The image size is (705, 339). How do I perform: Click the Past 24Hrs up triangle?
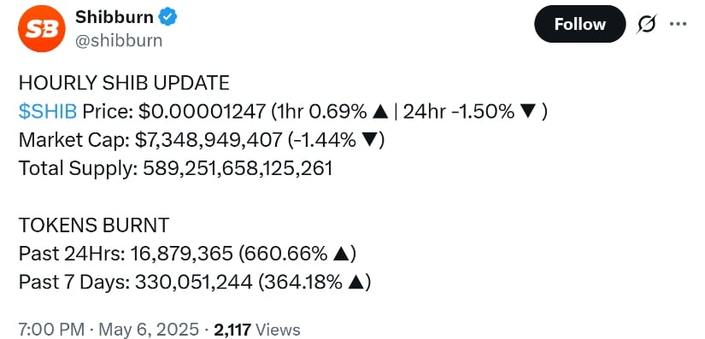[x=340, y=254]
